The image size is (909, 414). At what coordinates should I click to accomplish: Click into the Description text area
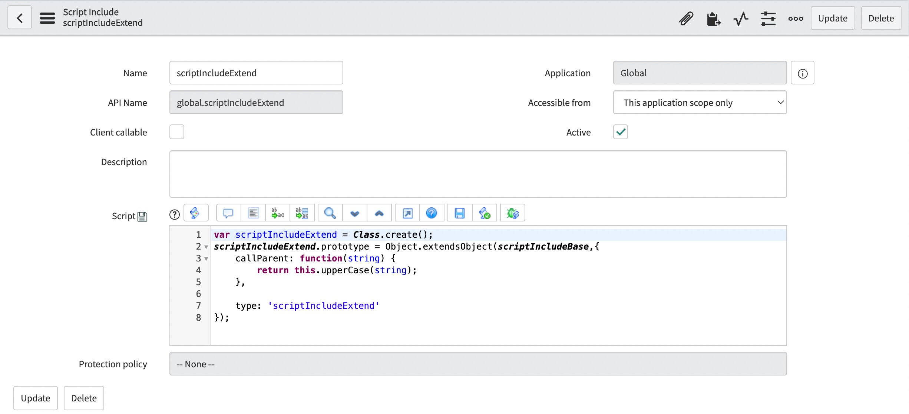pos(478,174)
